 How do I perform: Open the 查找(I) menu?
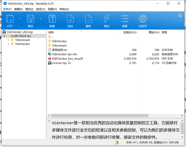(29, 9)
